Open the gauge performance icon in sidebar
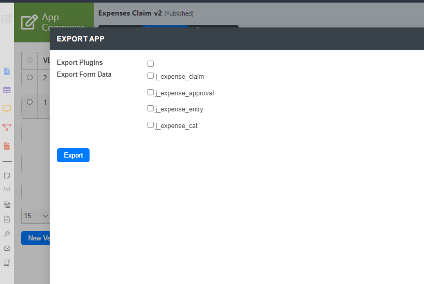Image resolution: width=424 pixels, height=284 pixels. click(7, 248)
